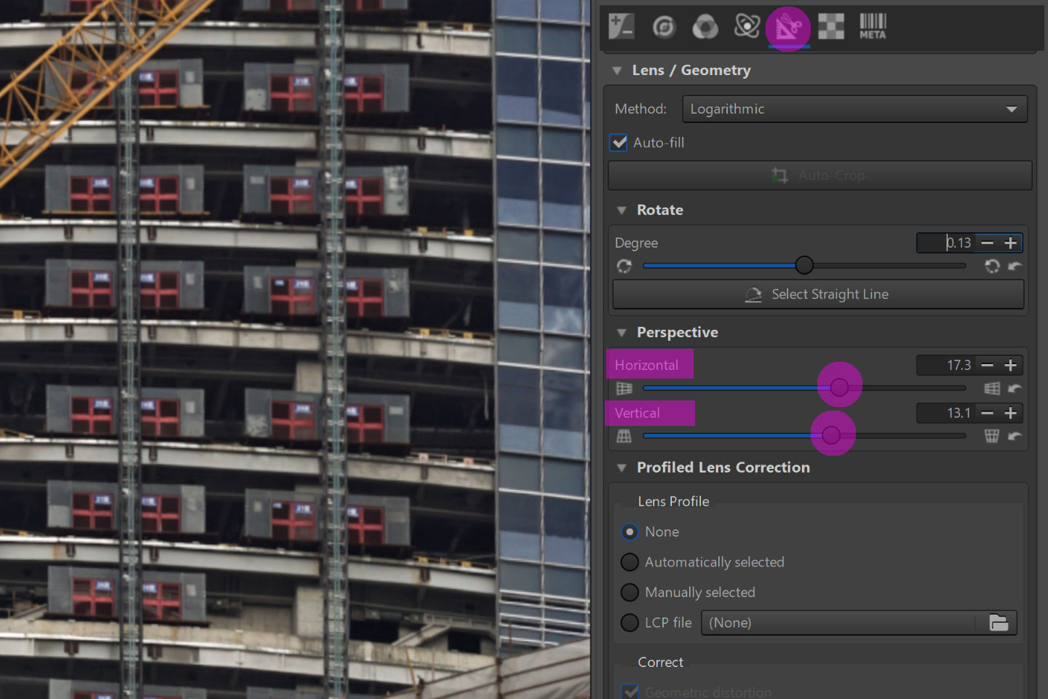
Task: Collapse the Profiled Lens Correction section
Action: pos(622,468)
